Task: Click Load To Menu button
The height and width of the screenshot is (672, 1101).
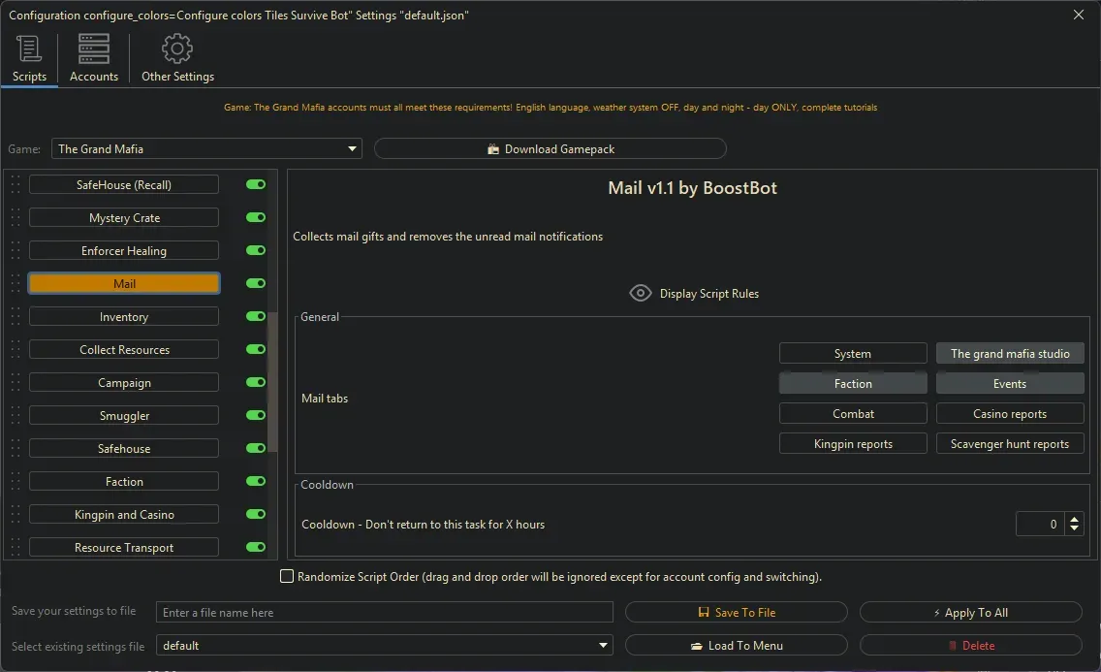Action: pos(736,645)
